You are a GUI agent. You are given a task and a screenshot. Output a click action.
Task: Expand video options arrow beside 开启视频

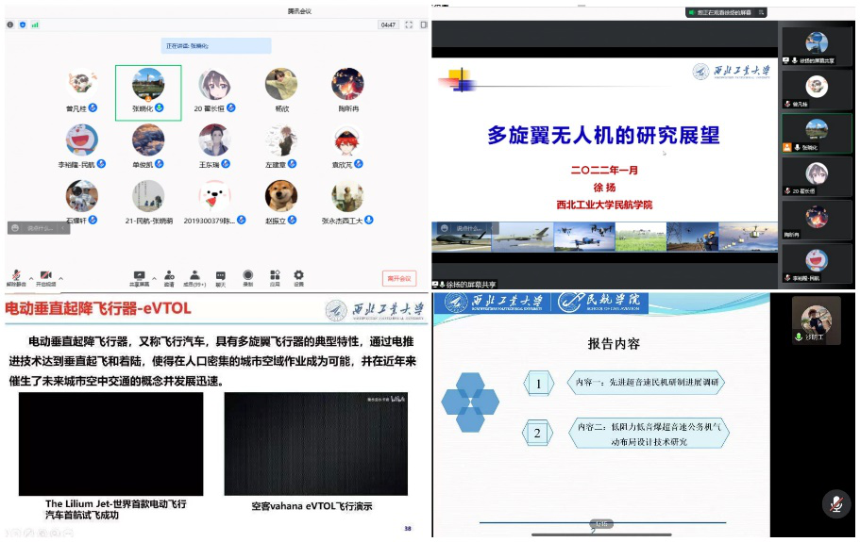pyautogui.click(x=60, y=279)
